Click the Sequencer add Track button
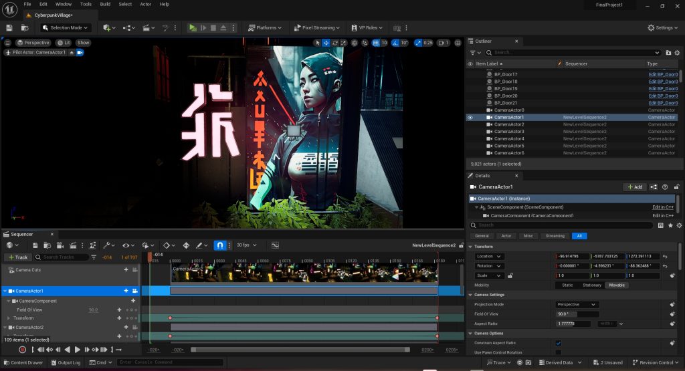 tap(18, 257)
